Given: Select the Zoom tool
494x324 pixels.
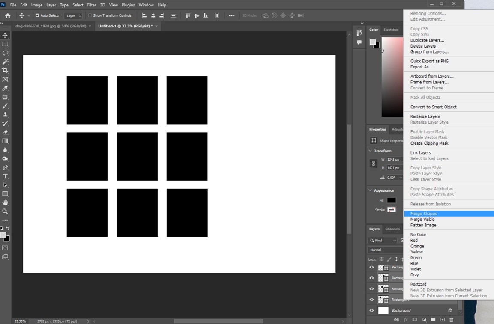Looking at the screenshot, I should click(5, 211).
